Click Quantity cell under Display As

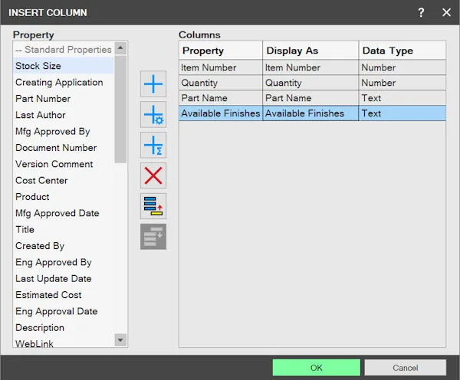[x=310, y=83]
